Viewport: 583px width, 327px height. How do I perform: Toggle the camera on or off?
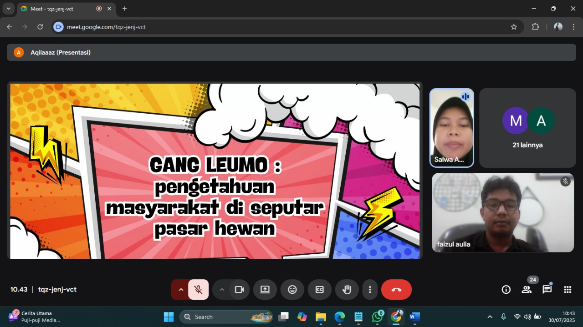(x=239, y=290)
